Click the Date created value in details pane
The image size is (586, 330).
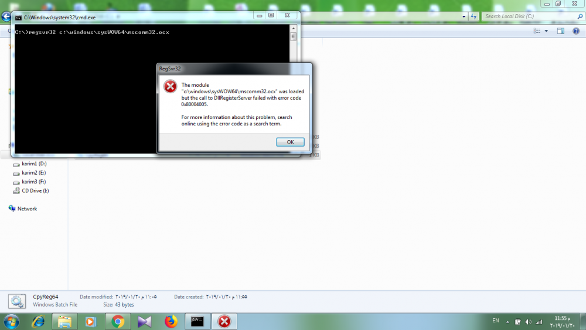[226, 297]
